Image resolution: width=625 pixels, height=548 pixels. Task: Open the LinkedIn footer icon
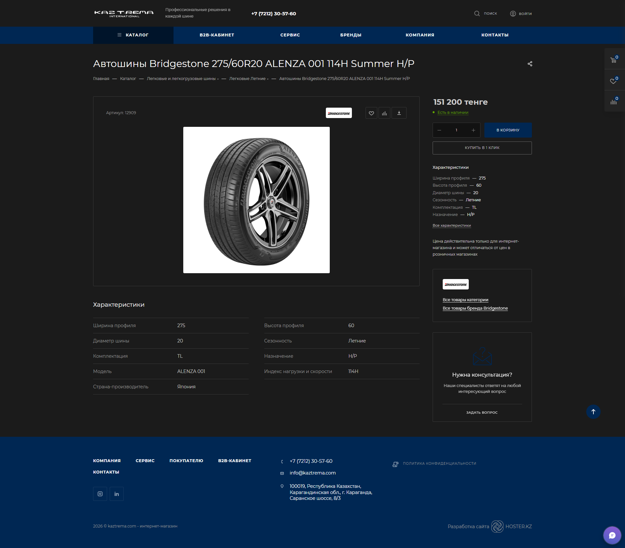pyautogui.click(x=117, y=494)
